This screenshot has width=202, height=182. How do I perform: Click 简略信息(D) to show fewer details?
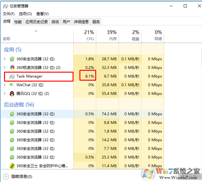21,177
